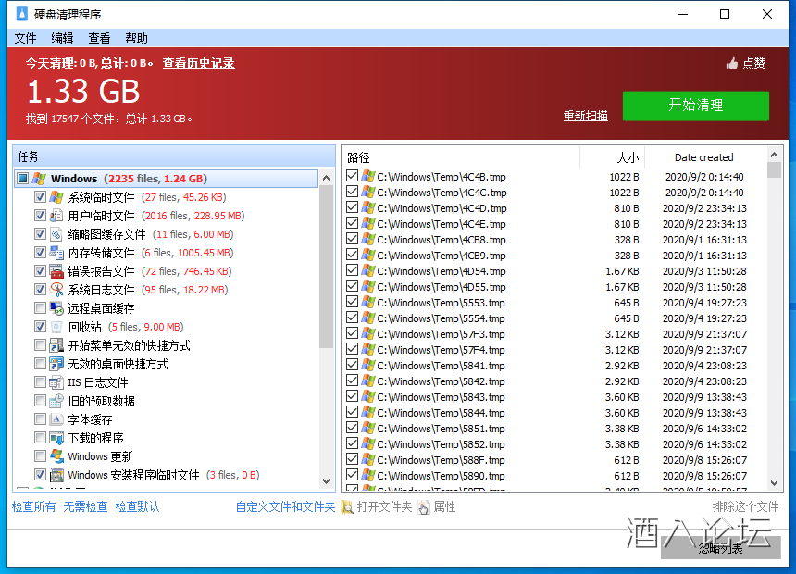Click the 缩略图缓存文件 icon
The height and width of the screenshot is (574, 796).
tap(56, 234)
